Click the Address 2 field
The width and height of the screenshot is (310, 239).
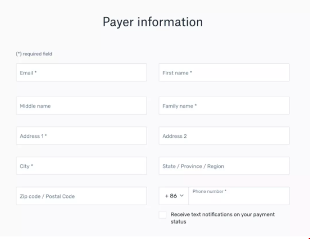[224, 136]
